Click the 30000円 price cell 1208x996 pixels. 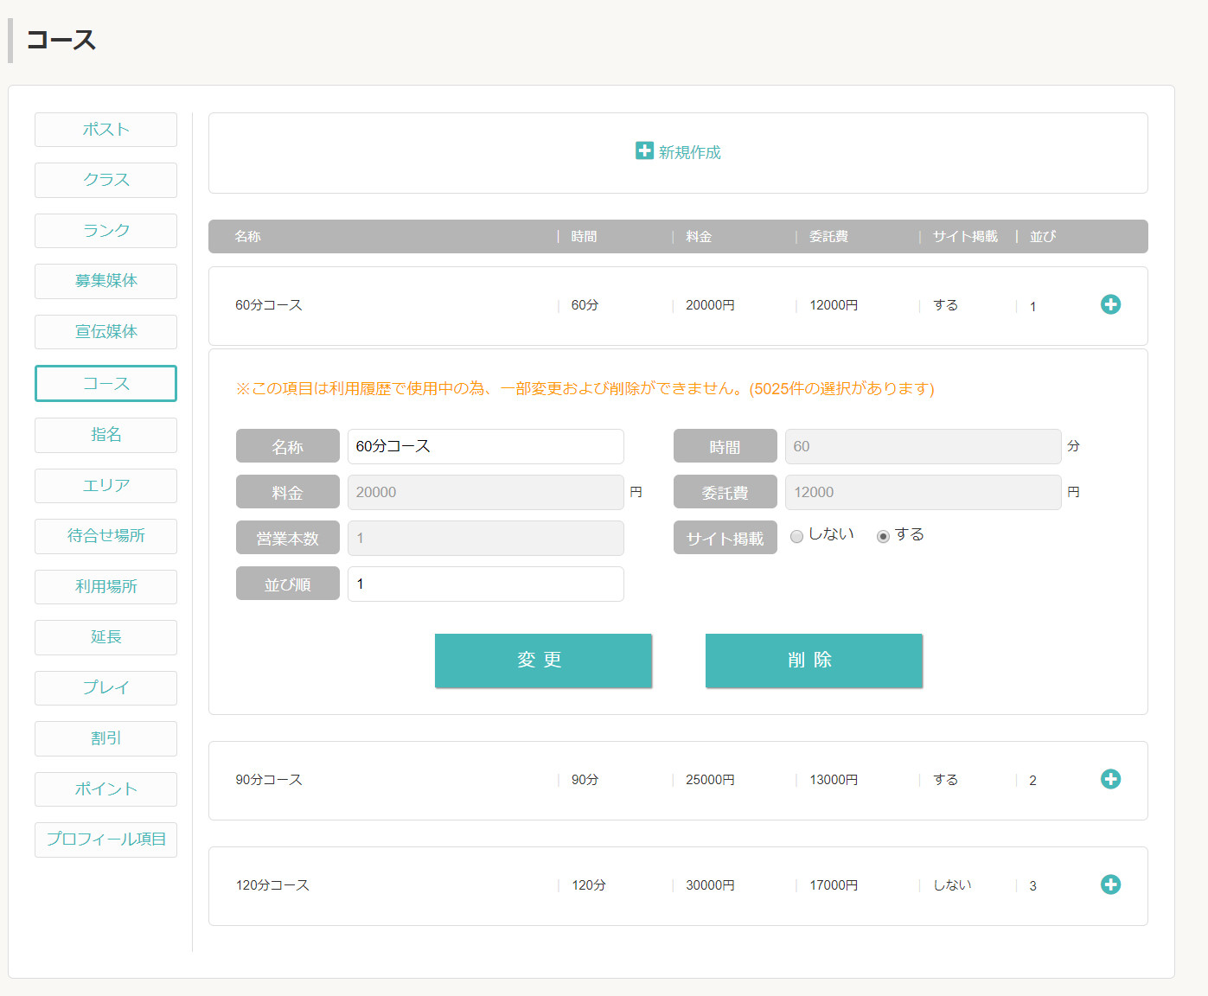(x=710, y=885)
